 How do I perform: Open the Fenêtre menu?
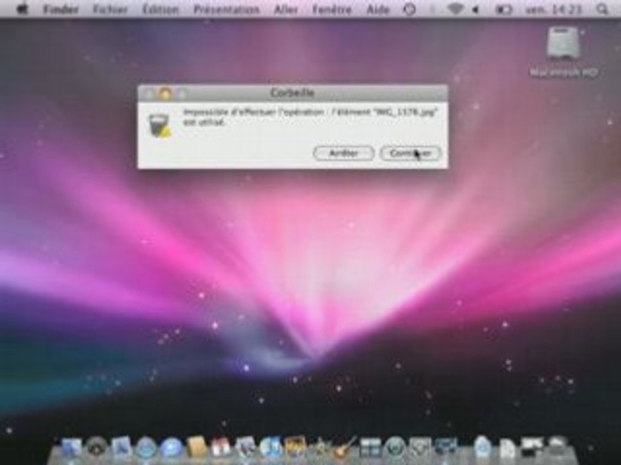pos(332,9)
